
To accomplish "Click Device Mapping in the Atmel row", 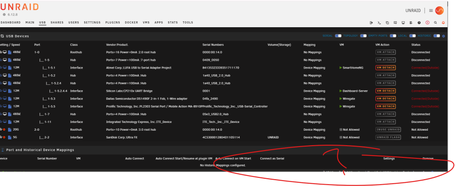I will coord(314,68).
